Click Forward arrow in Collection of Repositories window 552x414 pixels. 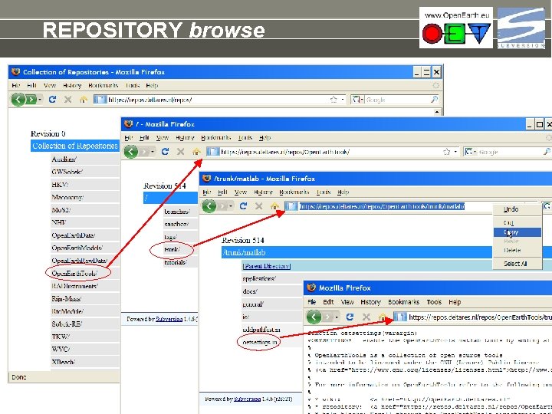pyautogui.click(x=31, y=100)
